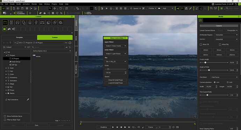Open the Animation menu
241x130 pixels.
[26, 4]
